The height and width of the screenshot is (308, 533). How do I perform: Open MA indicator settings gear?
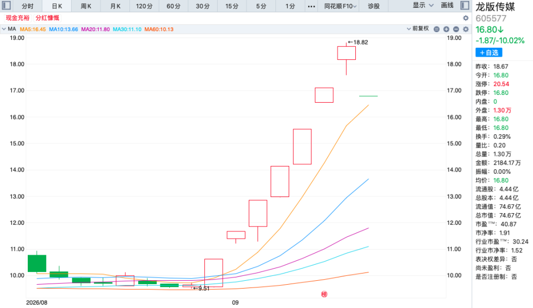pyautogui.click(x=466, y=29)
